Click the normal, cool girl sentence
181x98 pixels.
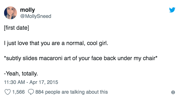click(56, 43)
